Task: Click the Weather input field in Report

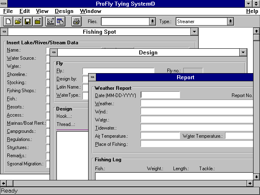Action: click(197, 103)
